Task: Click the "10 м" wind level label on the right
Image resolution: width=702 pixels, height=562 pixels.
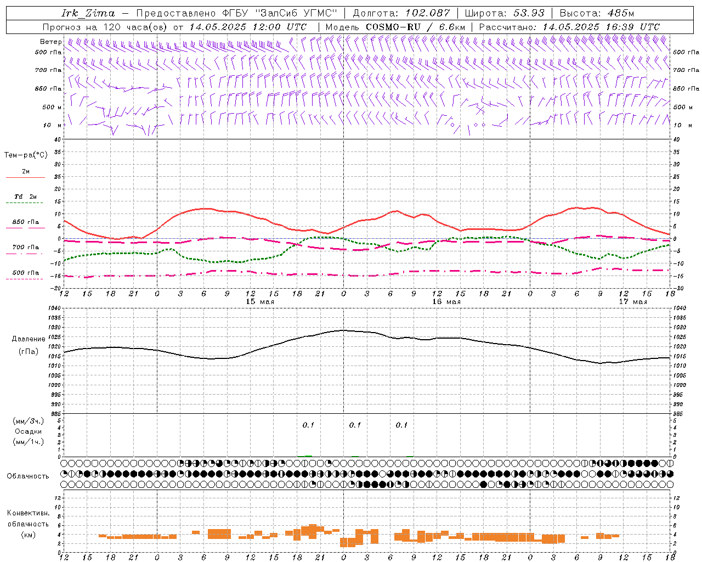Action: click(682, 125)
